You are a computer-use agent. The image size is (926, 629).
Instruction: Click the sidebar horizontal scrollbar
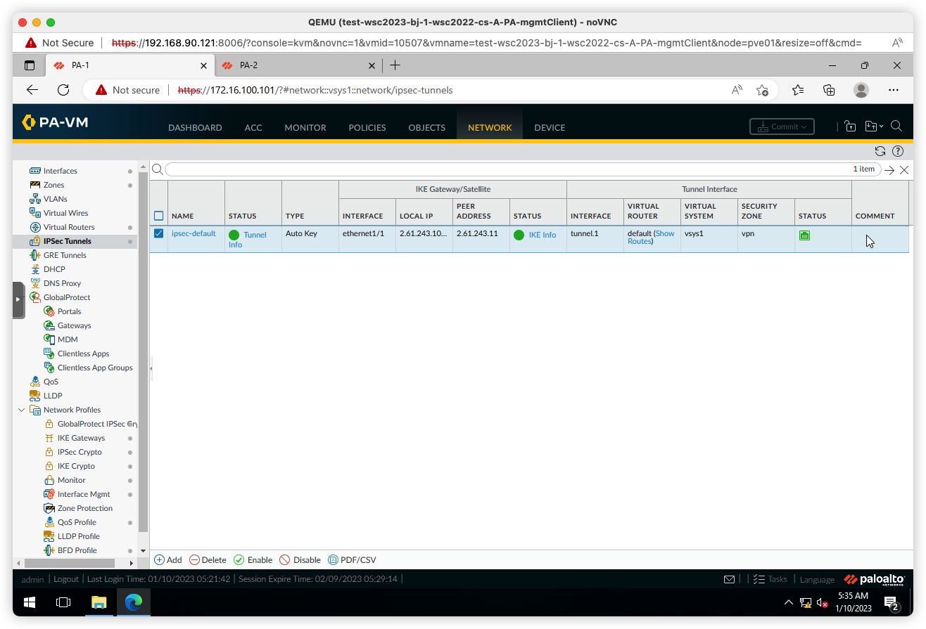click(x=68, y=563)
